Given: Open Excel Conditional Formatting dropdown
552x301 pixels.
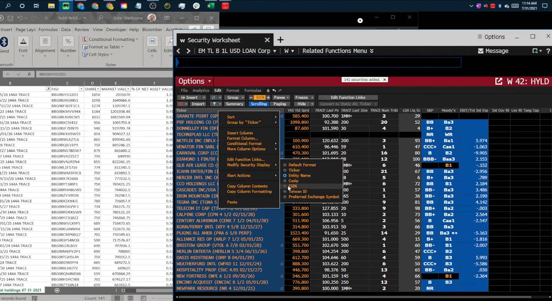Looking at the screenshot, I should [110, 39].
